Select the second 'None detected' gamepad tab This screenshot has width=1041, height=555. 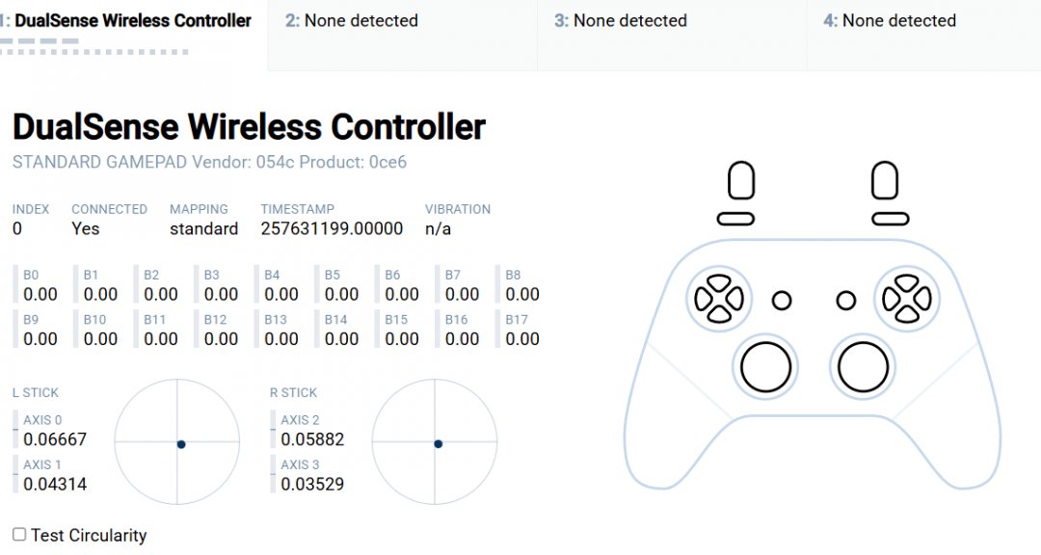(352, 21)
